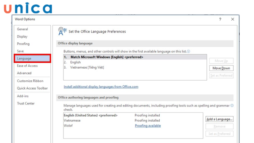
Task: Select the Language category in sidebar
Action: click(24, 58)
